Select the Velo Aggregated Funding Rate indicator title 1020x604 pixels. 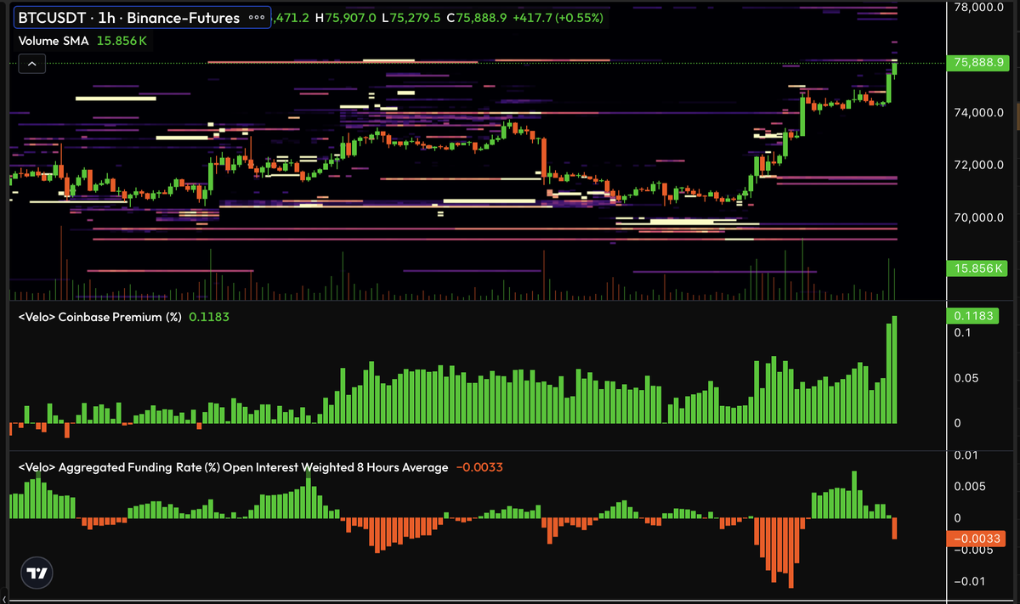[x=233, y=467]
